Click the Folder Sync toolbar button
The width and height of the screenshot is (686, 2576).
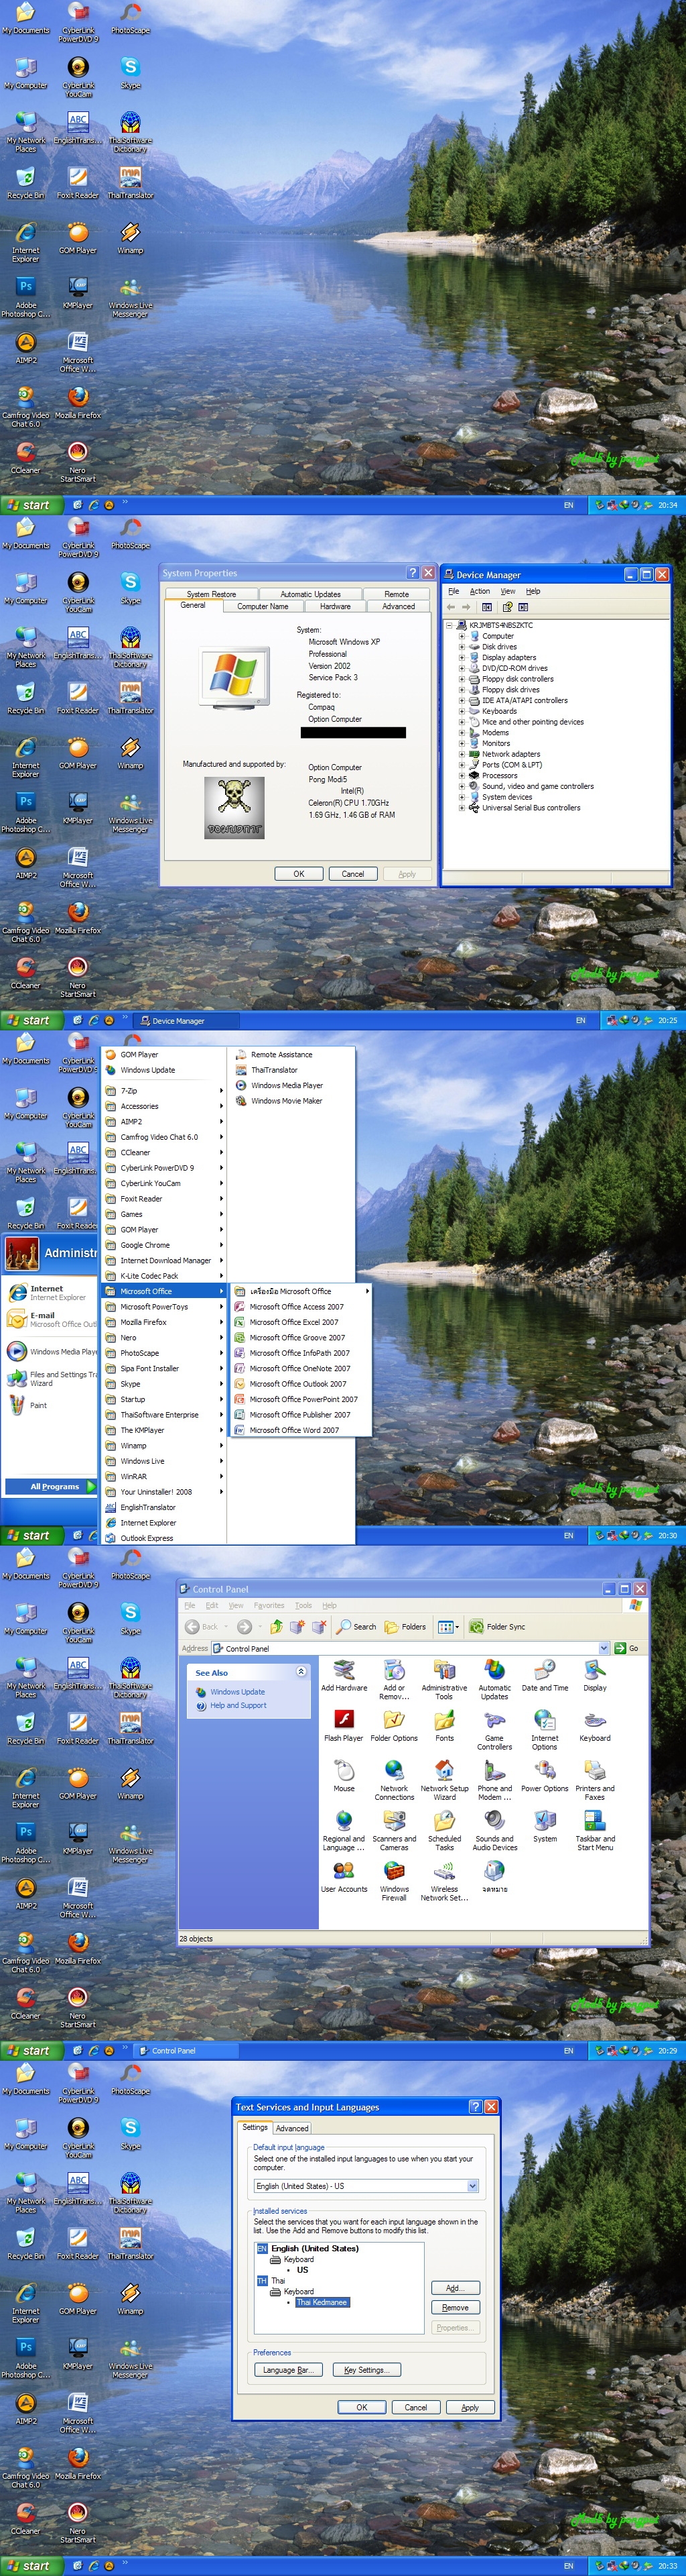[497, 1627]
